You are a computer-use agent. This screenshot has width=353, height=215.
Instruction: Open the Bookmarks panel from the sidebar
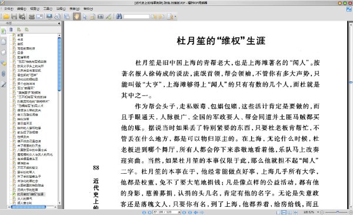tap(4, 31)
